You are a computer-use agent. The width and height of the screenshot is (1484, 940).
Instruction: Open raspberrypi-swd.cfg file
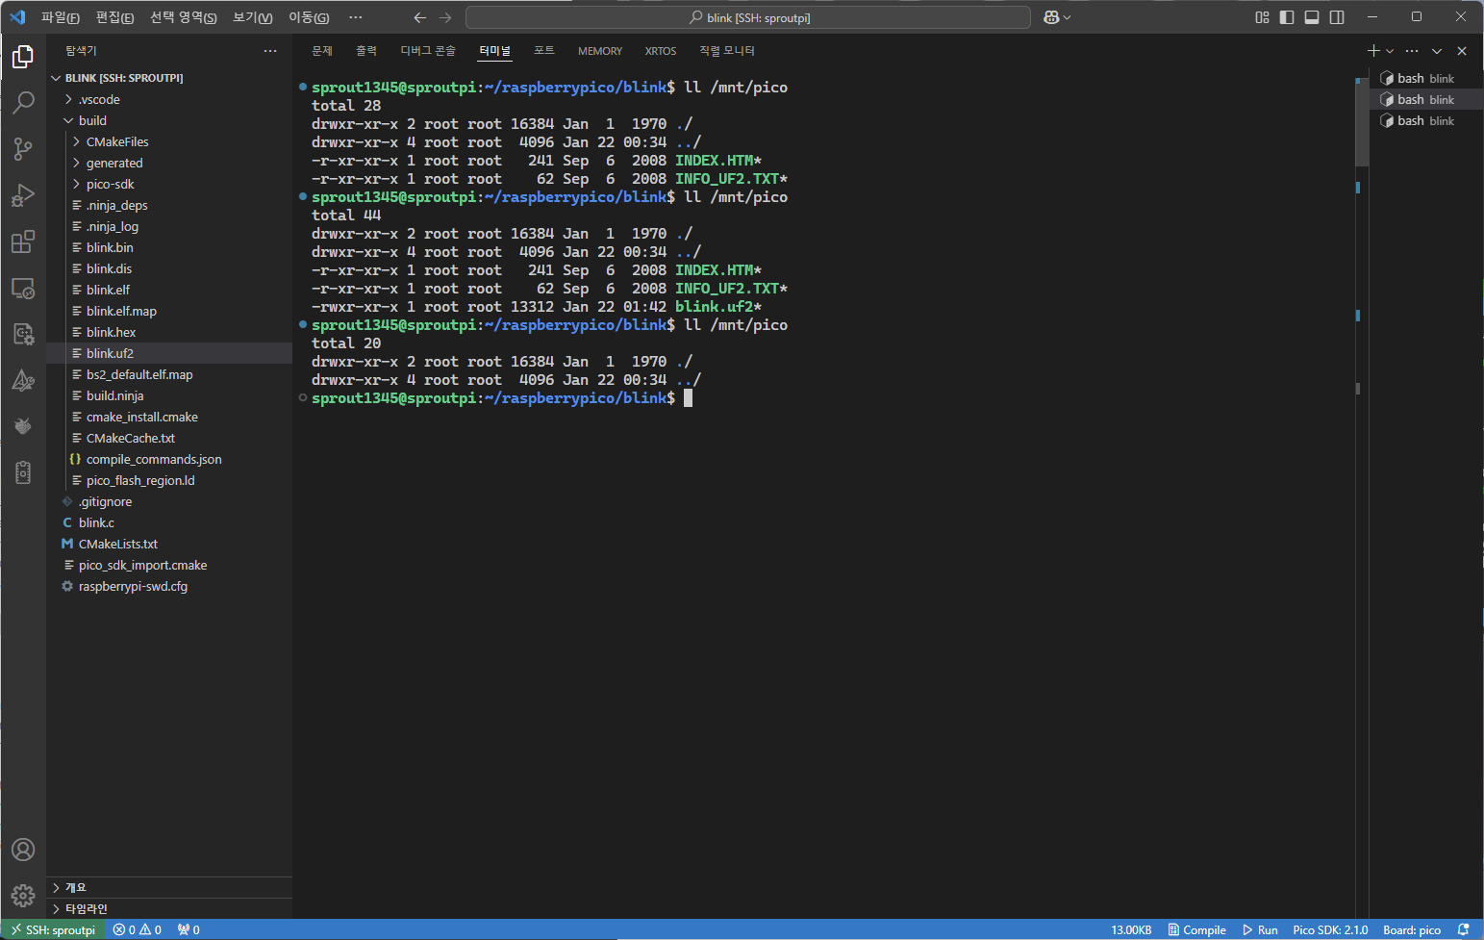pos(169,586)
